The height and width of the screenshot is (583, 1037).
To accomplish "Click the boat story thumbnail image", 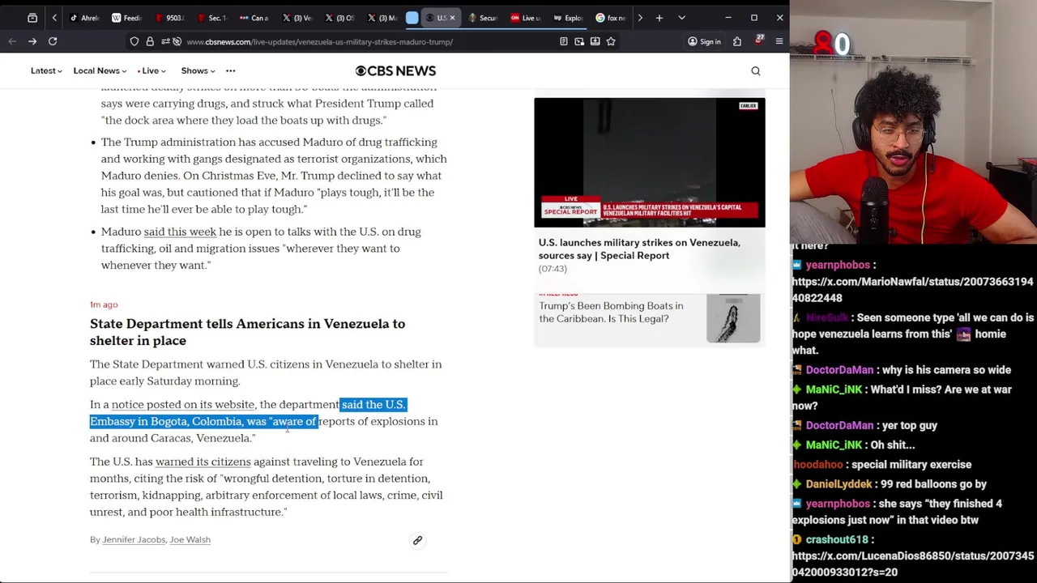I will [733, 318].
